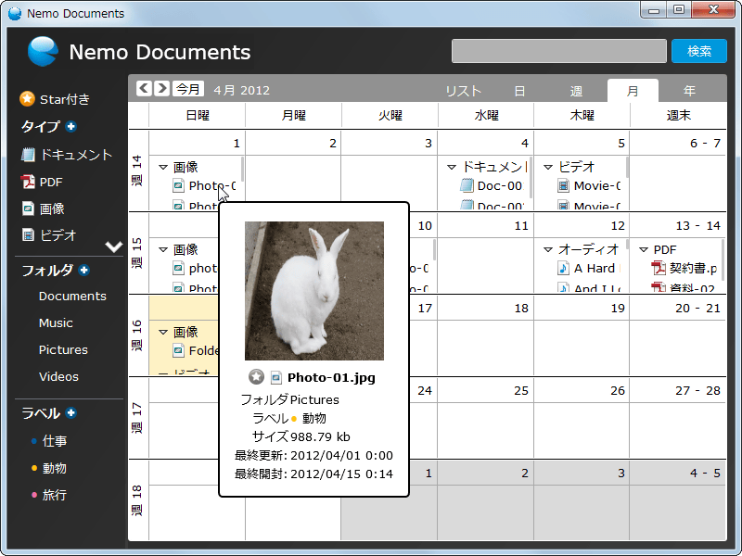Image resolution: width=742 pixels, height=556 pixels.
Task: Add a new type with plus icon next to タイプ
Action: click(x=71, y=126)
